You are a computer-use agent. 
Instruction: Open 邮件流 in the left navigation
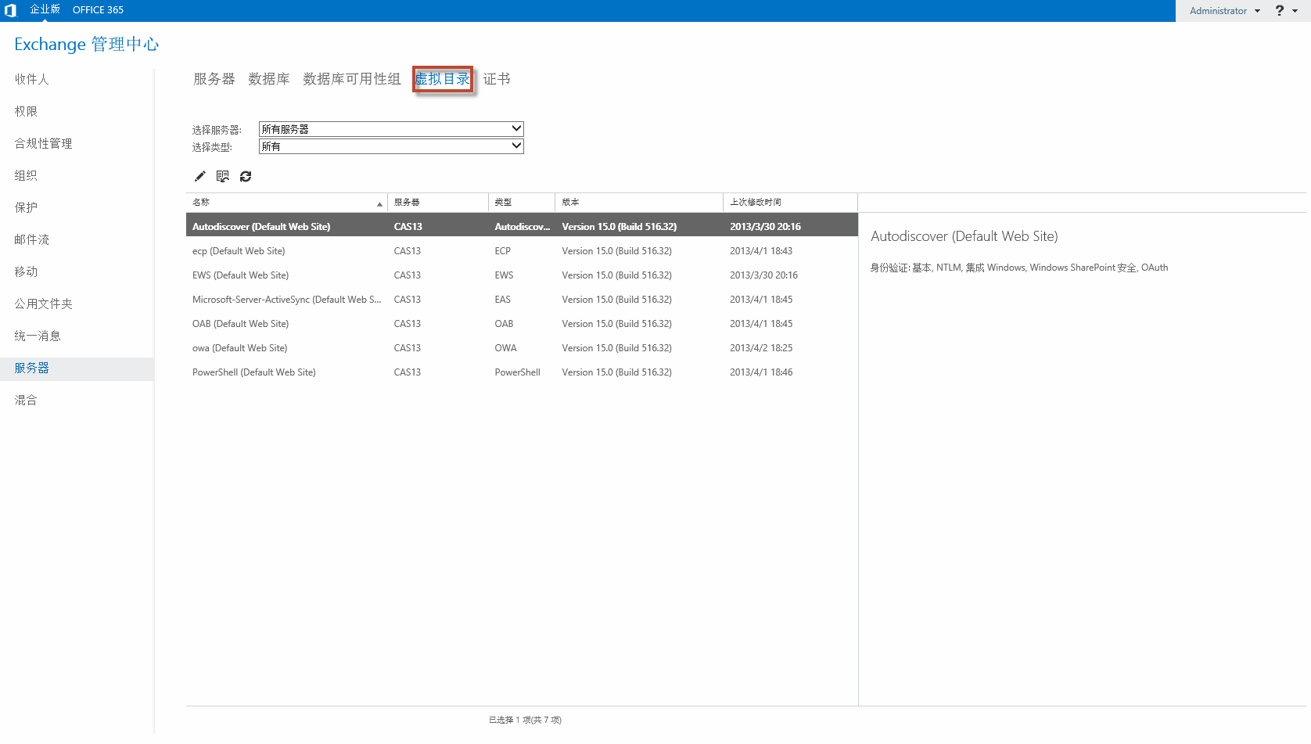click(x=31, y=240)
